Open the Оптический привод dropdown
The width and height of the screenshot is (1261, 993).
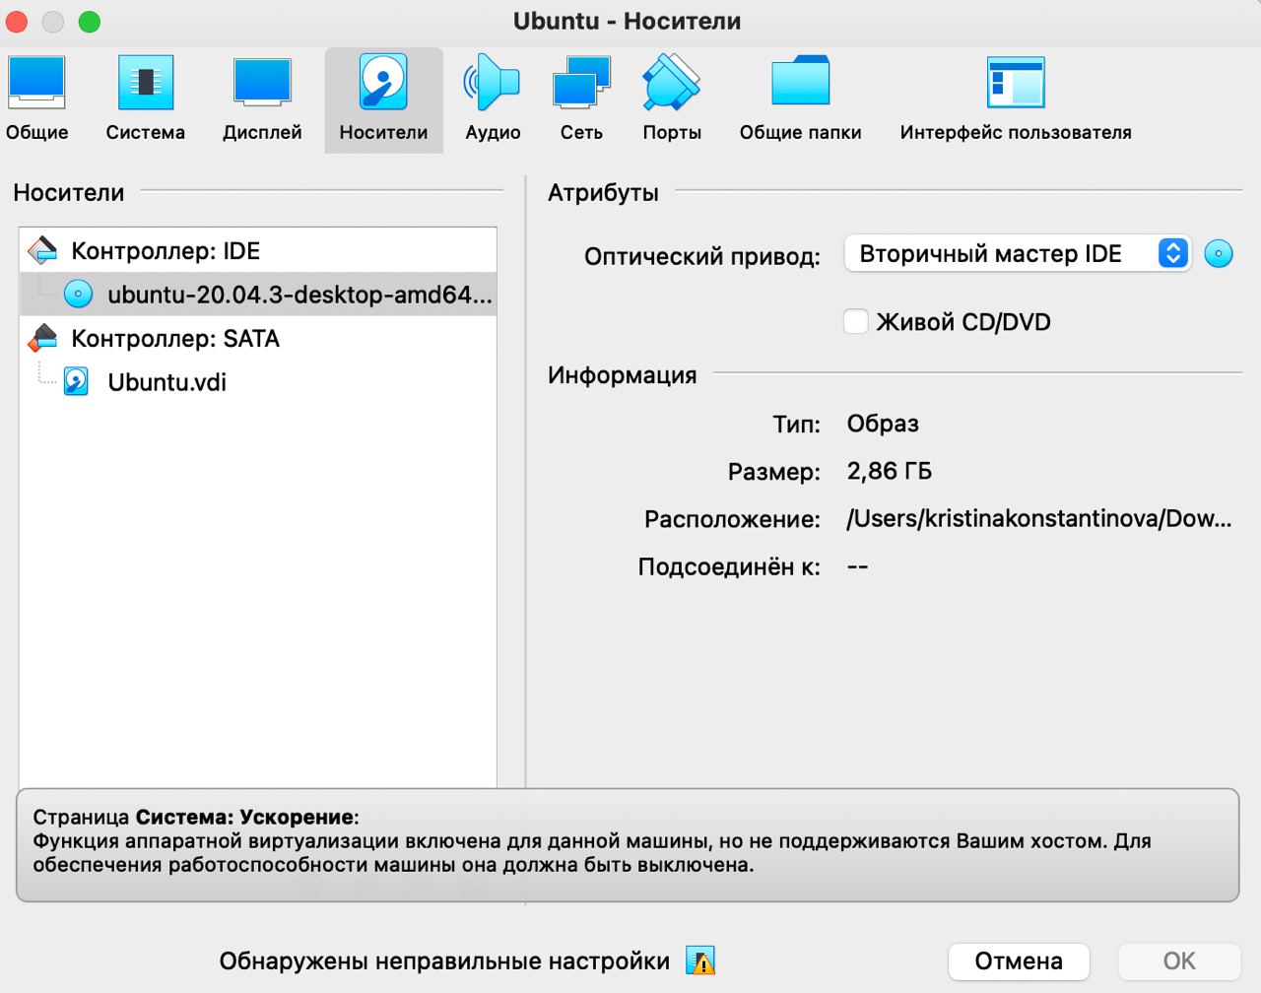pyautogui.click(x=1018, y=254)
